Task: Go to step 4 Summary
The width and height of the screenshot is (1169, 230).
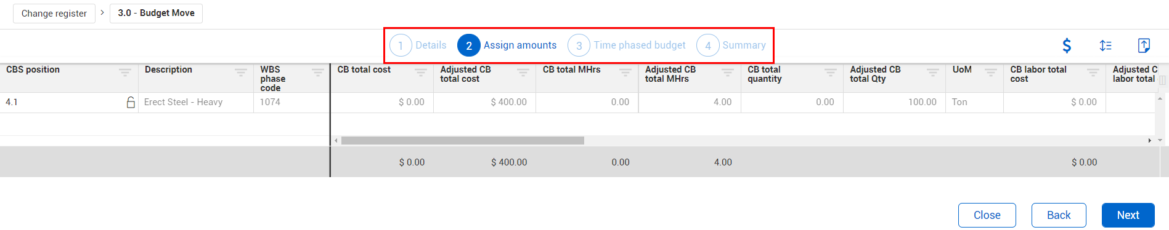Action: click(731, 46)
